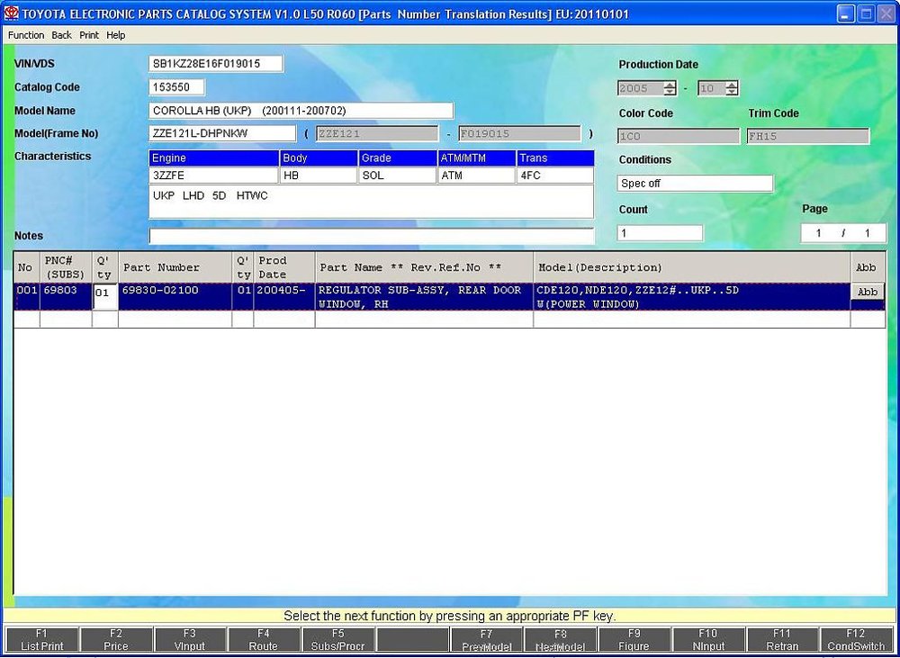Select PNC number 69803 cell
Screen dimensions: 900x658
[x=66, y=297]
